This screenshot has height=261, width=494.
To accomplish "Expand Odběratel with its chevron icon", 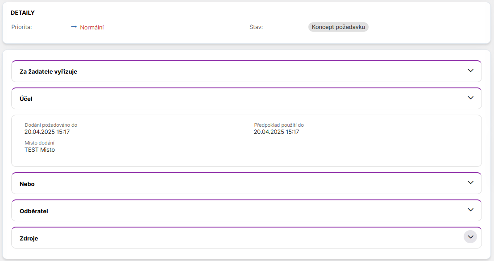I will coord(470,210).
